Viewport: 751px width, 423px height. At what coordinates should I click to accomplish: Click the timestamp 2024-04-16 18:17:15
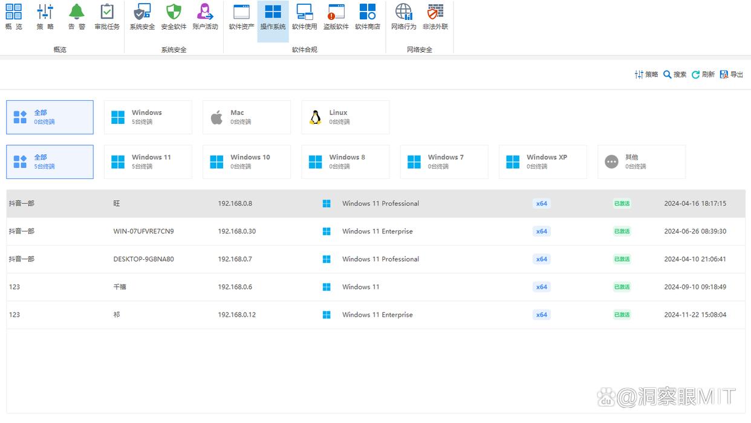695,204
